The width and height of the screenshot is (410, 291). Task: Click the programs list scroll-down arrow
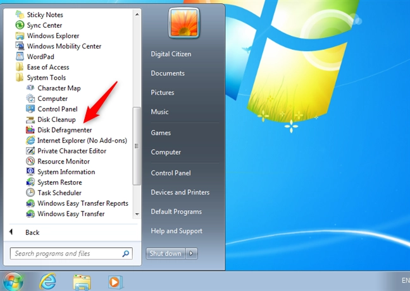click(x=137, y=214)
